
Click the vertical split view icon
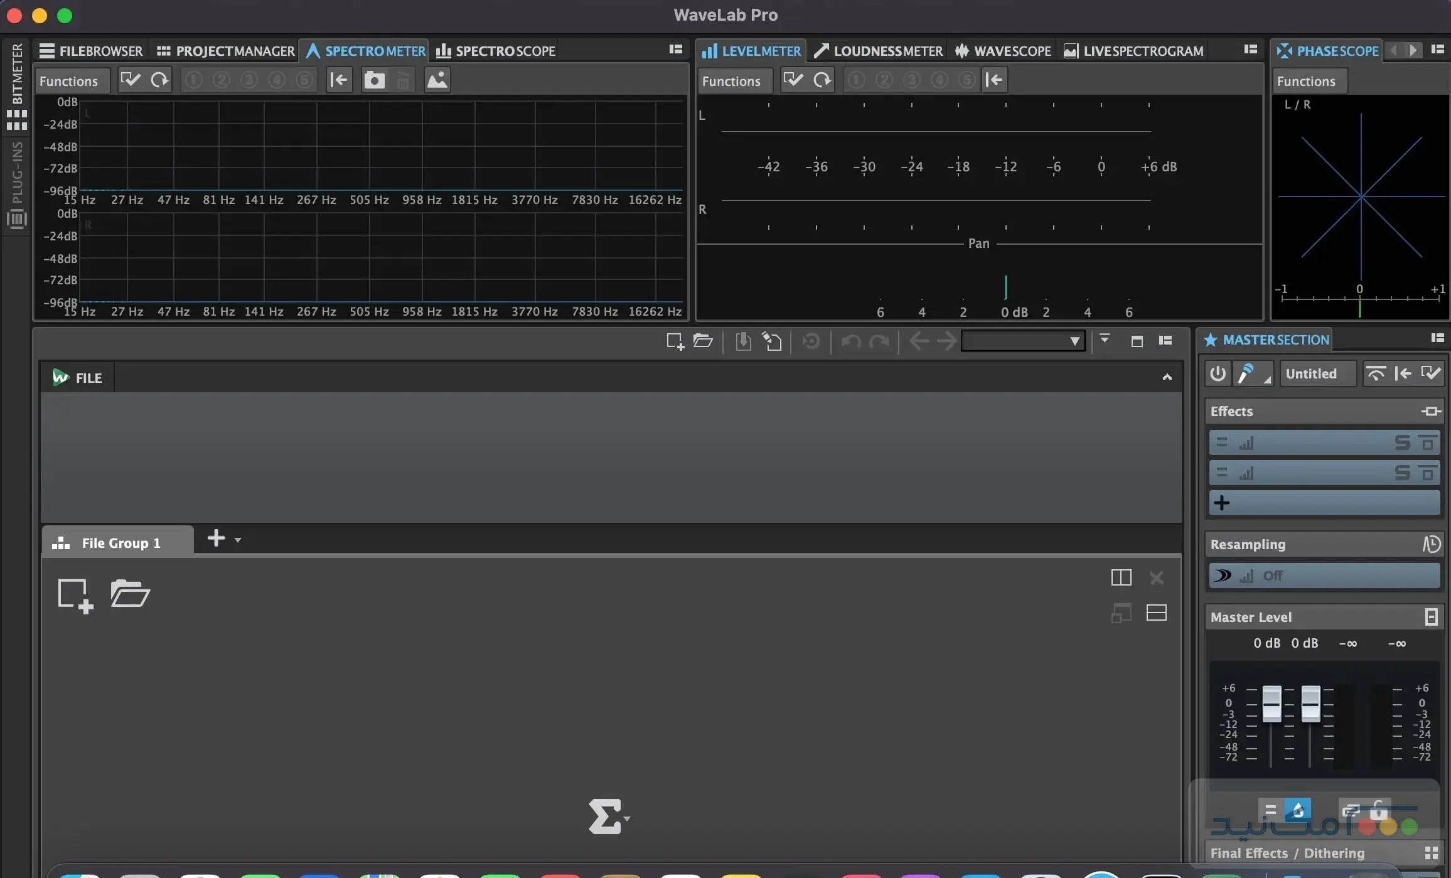[1121, 577]
